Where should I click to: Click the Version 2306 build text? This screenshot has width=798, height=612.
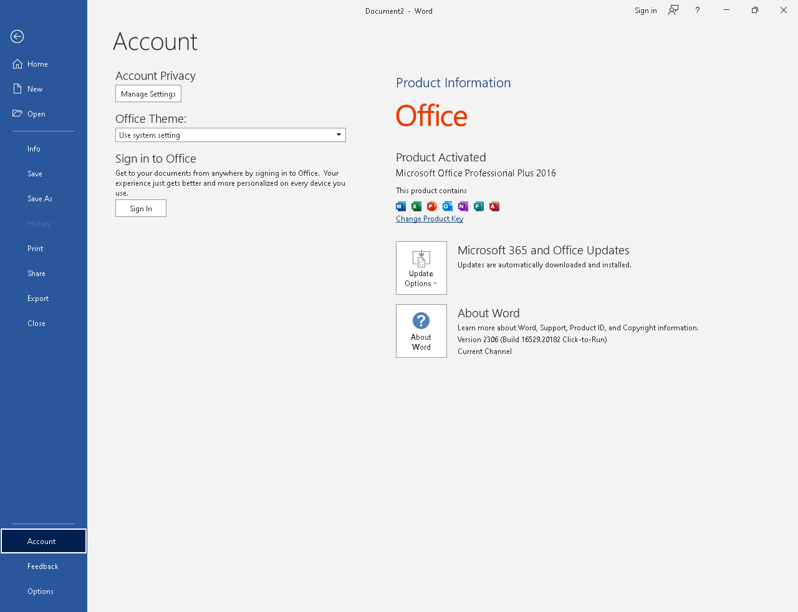click(532, 340)
